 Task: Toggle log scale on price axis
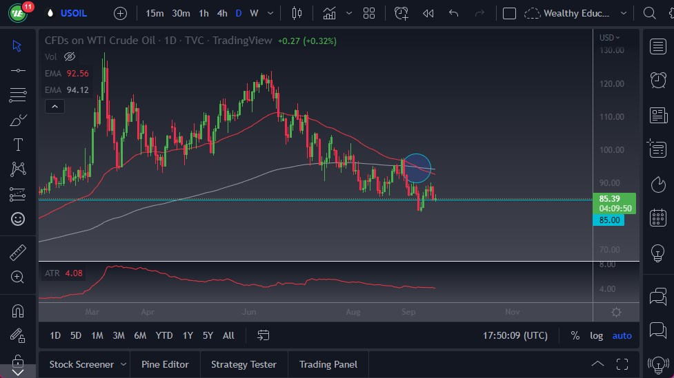597,335
